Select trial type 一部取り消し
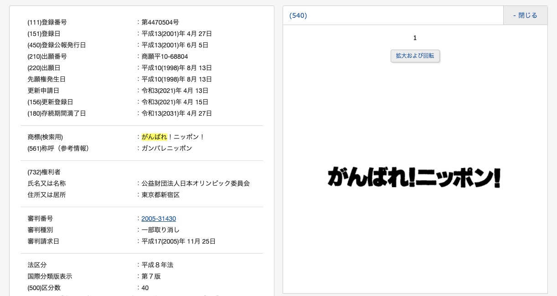The width and height of the screenshot is (557, 296). 160,230
